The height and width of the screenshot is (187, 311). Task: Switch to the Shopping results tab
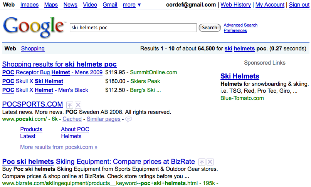[33, 48]
